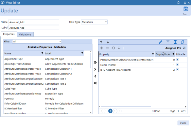Click the Close button
The width and height of the screenshot is (191, 127).
pyautogui.click(x=183, y=123)
